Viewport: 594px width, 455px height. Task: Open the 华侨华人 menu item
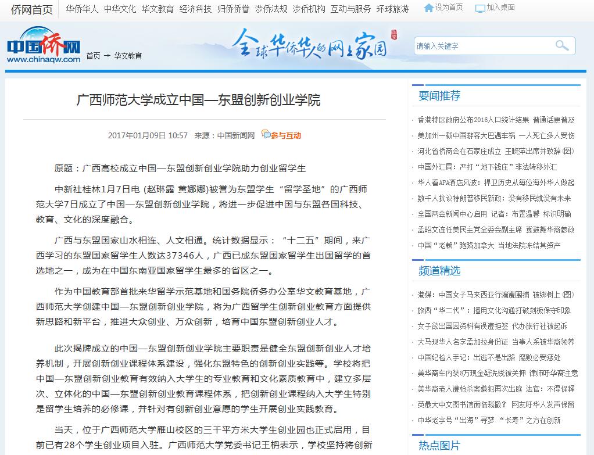click(x=82, y=9)
